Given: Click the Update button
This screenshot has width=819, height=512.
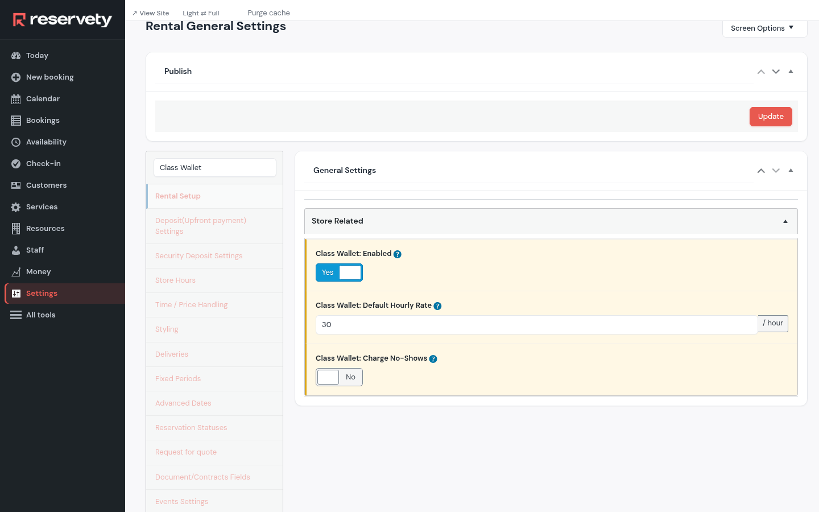Looking at the screenshot, I should tap(771, 117).
